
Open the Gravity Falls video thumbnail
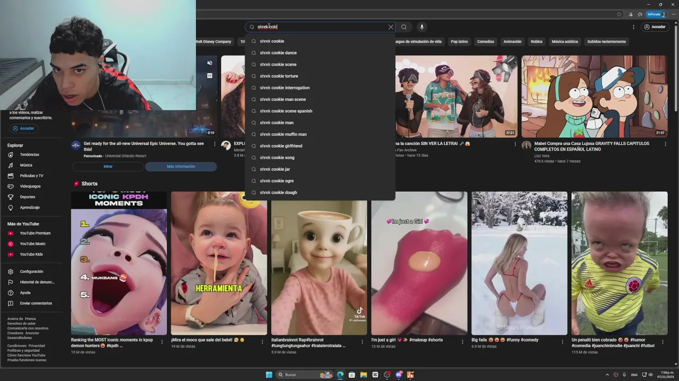[594, 96]
